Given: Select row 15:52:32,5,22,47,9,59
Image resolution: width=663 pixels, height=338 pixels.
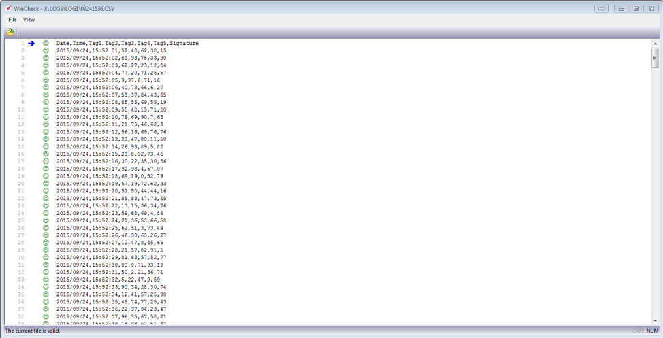Looking at the screenshot, I should coord(108,280).
